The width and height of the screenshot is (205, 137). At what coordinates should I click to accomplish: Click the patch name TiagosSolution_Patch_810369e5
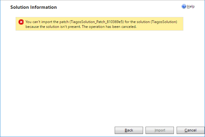[96, 22]
